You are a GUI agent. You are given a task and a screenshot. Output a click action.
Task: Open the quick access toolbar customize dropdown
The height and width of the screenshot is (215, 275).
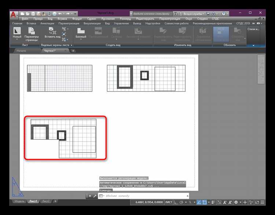[75, 14]
